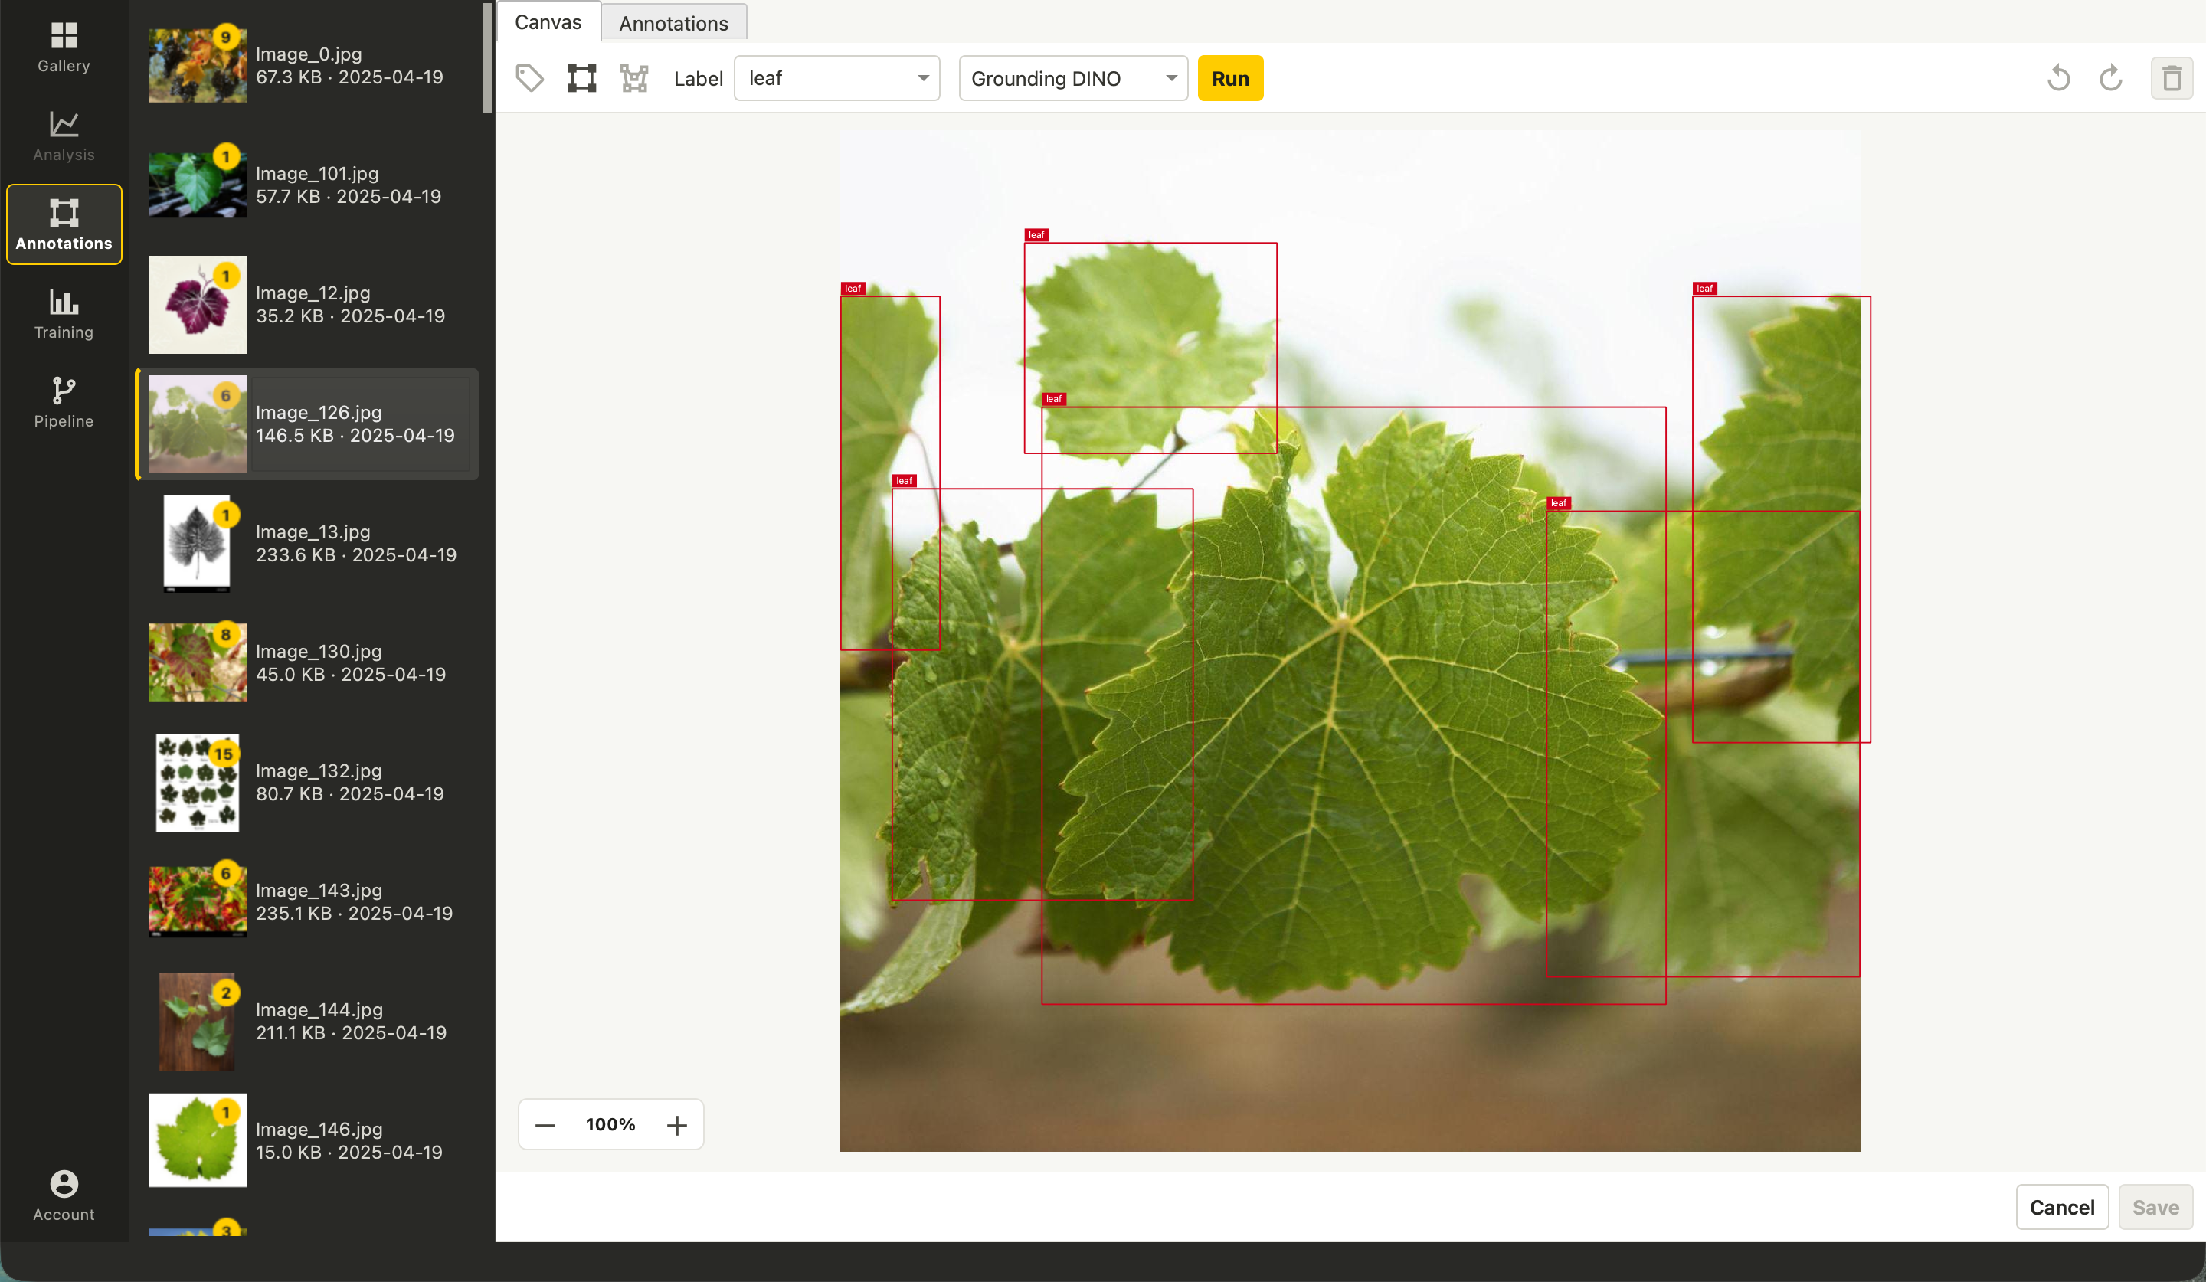Viewport: 2206px width, 1282px height.
Task: Open the Account page
Action: click(x=64, y=1195)
